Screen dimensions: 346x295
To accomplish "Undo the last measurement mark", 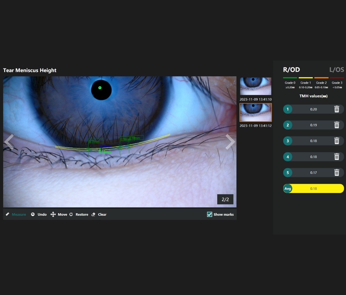I will point(39,214).
